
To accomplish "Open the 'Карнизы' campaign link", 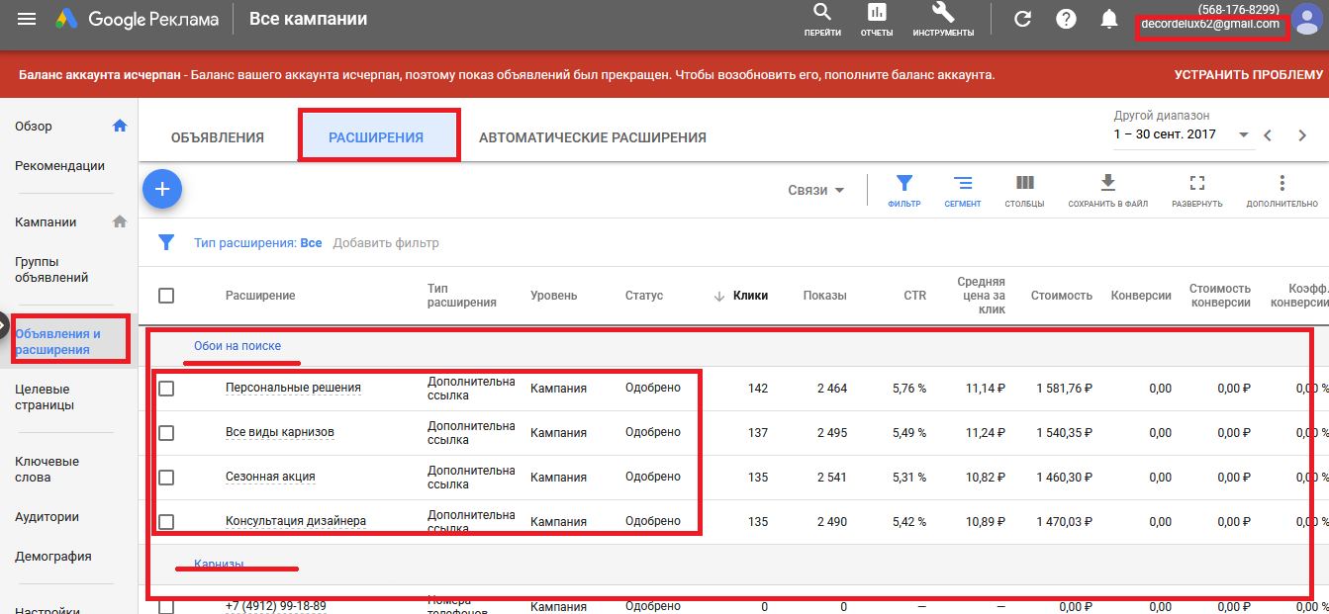I will pyautogui.click(x=220, y=564).
